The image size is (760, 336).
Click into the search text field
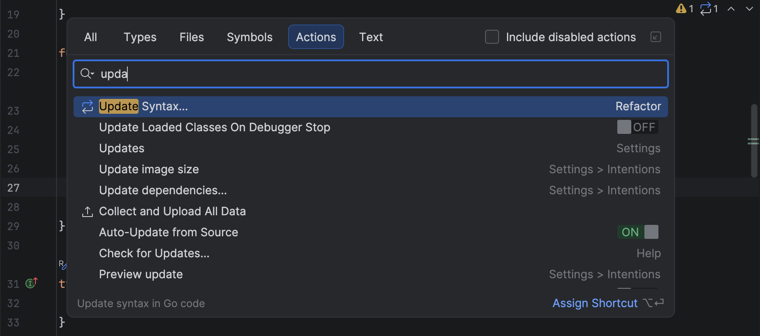tap(376, 74)
